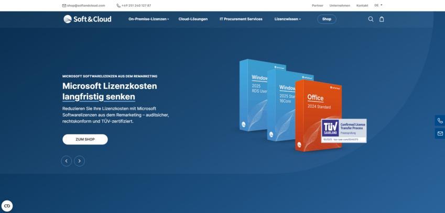
Task: Open the DE language dropdown
Action: click(378, 5)
